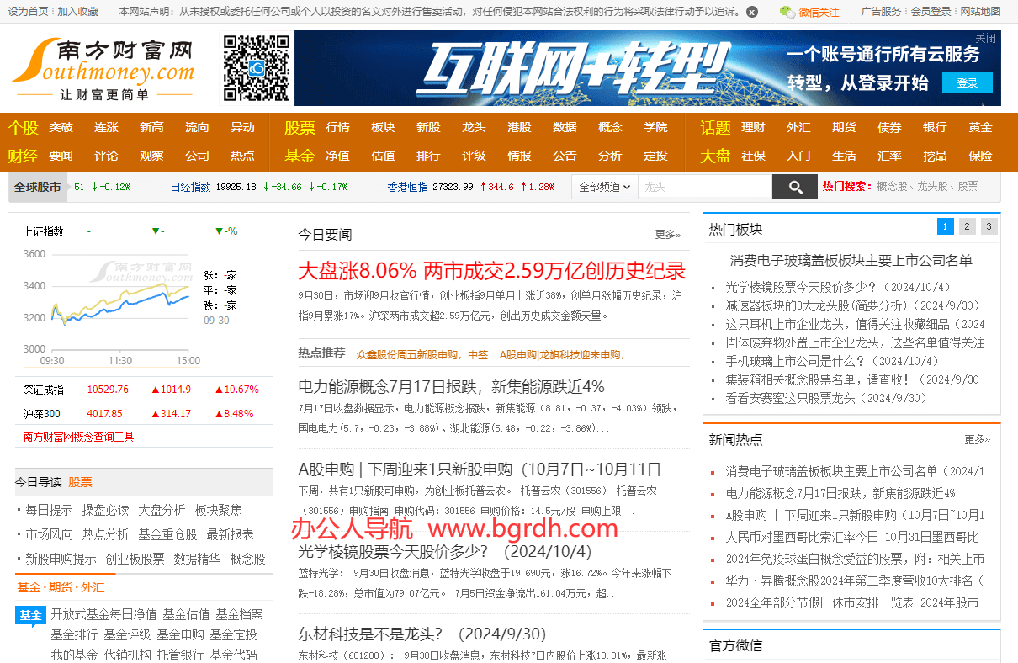1018x663 pixels.
Task: Open the 外汇 navigation menu item
Action: click(x=798, y=127)
